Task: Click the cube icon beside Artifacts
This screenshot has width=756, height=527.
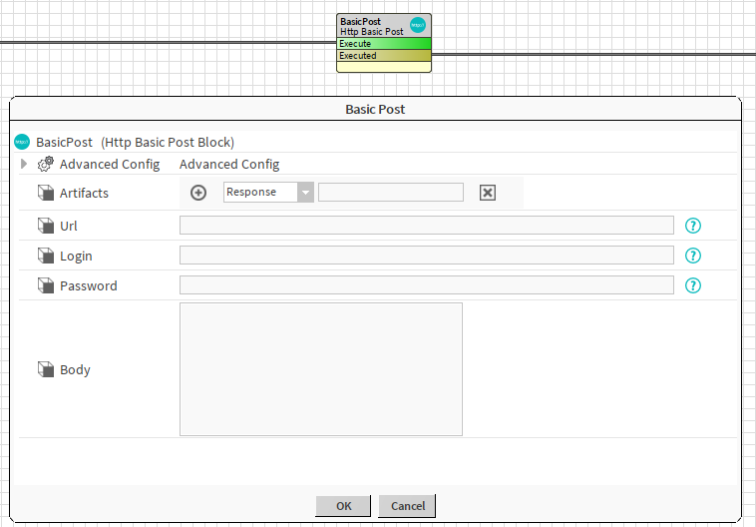Action: tap(45, 193)
